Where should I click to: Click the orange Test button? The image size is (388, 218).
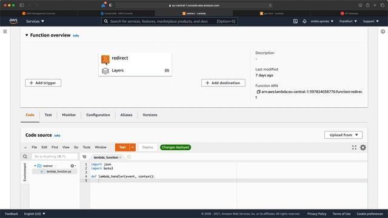(x=122, y=147)
